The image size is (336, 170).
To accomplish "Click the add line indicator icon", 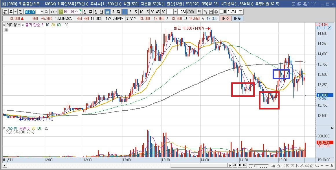I will tap(205, 12).
